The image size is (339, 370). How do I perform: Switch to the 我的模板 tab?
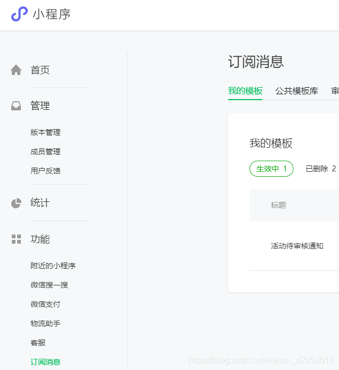(x=245, y=91)
